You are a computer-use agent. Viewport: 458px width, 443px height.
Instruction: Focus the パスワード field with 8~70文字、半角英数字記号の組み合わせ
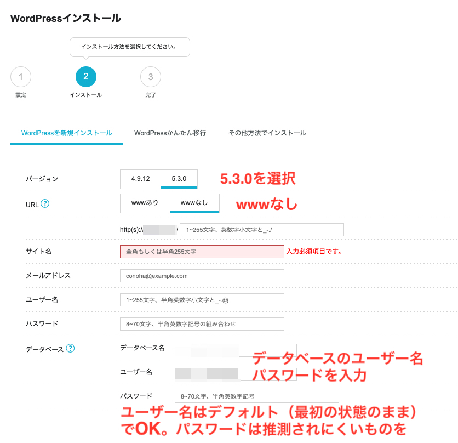[x=202, y=324]
